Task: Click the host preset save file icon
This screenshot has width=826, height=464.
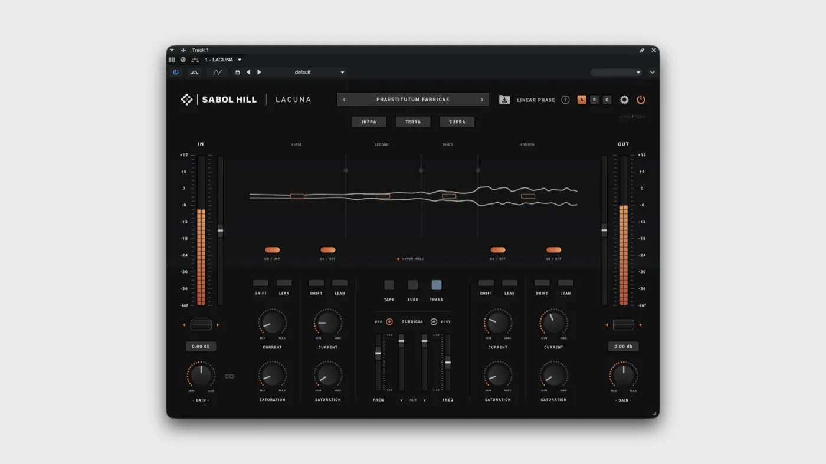Action: coord(238,73)
